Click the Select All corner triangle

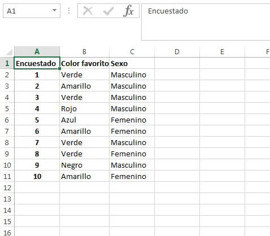[8, 52]
